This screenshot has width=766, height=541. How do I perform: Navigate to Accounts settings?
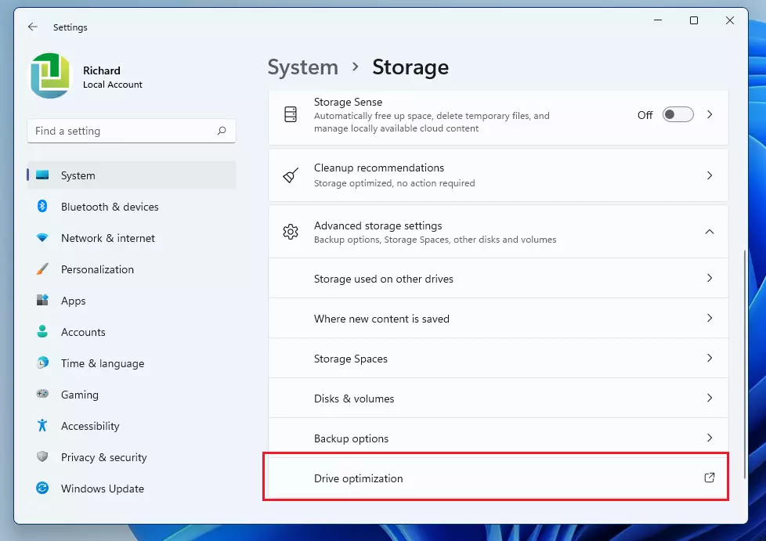point(132,331)
